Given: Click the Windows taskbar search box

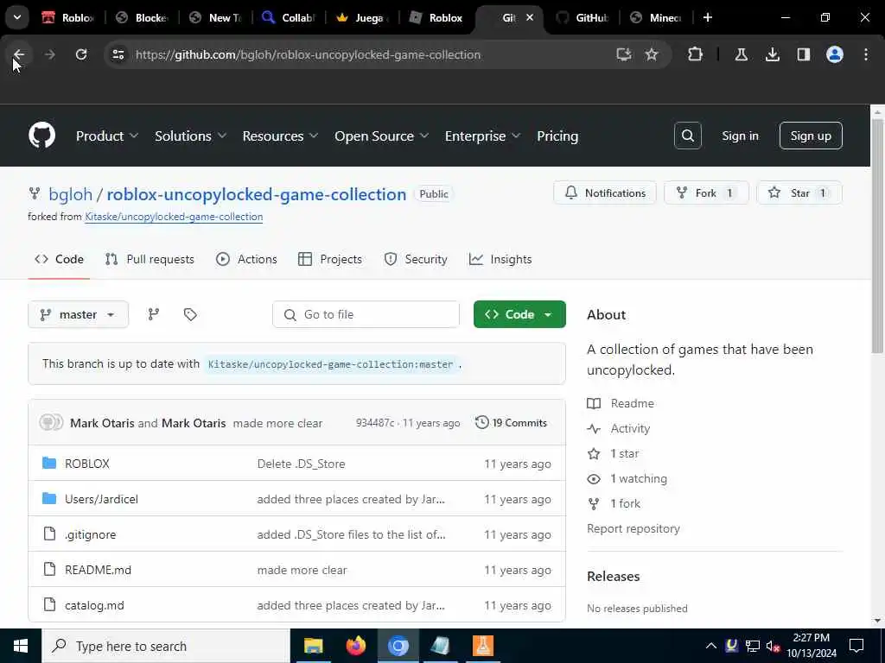Looking at the screenshot, I should pos(166,646).
